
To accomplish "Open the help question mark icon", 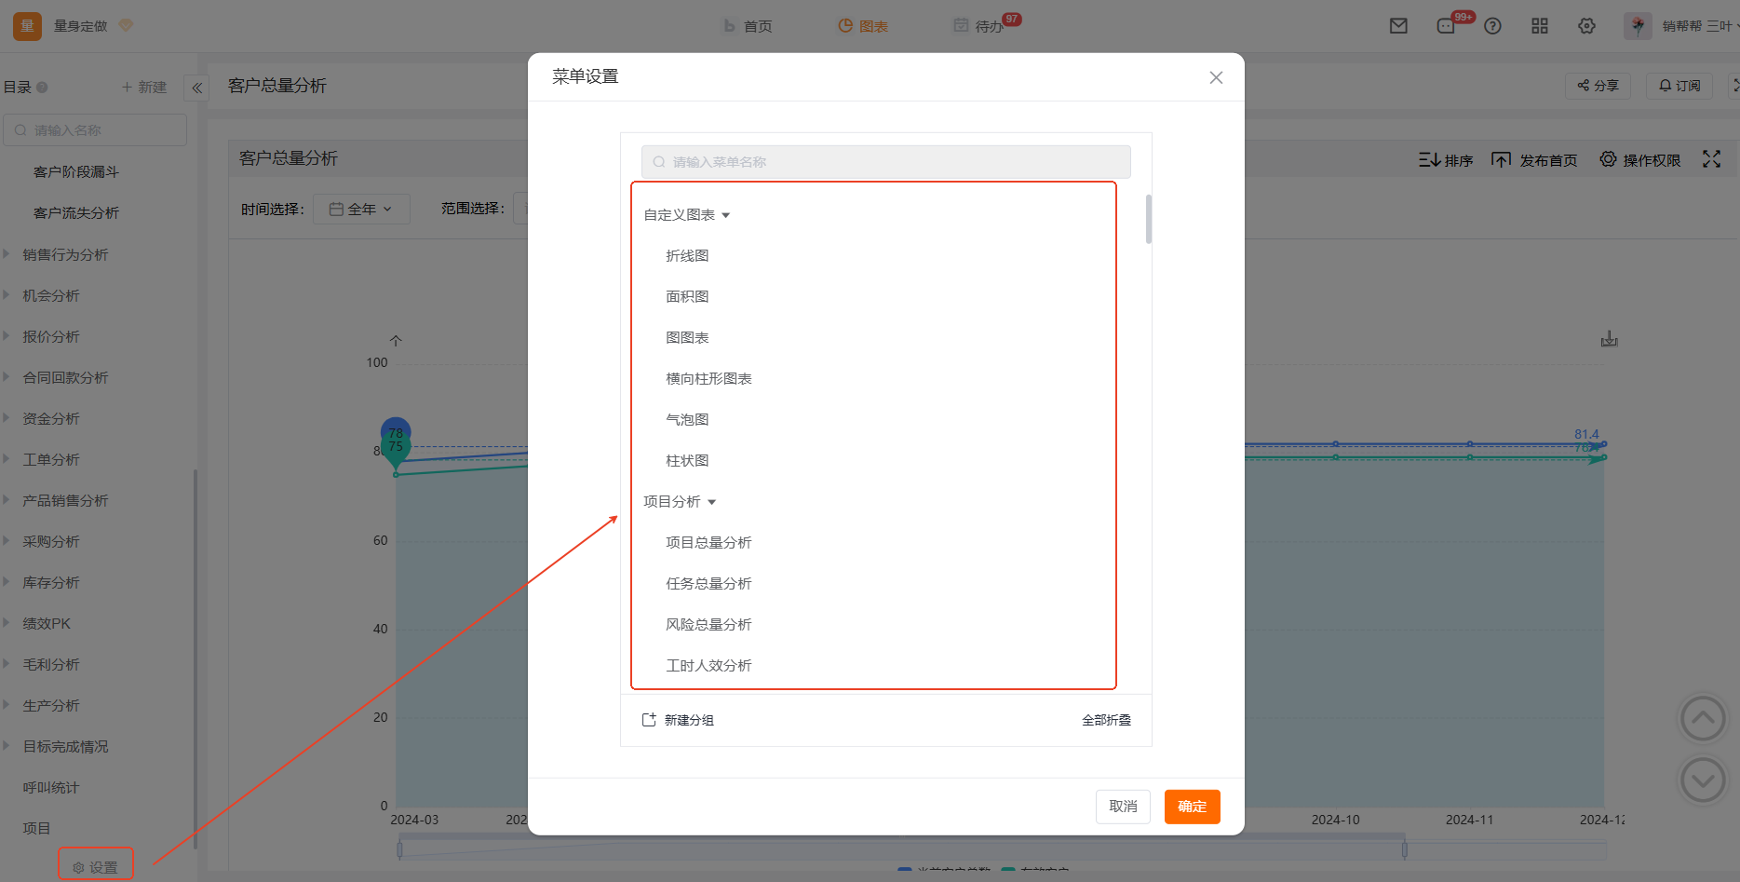I will coord(1492,26).
